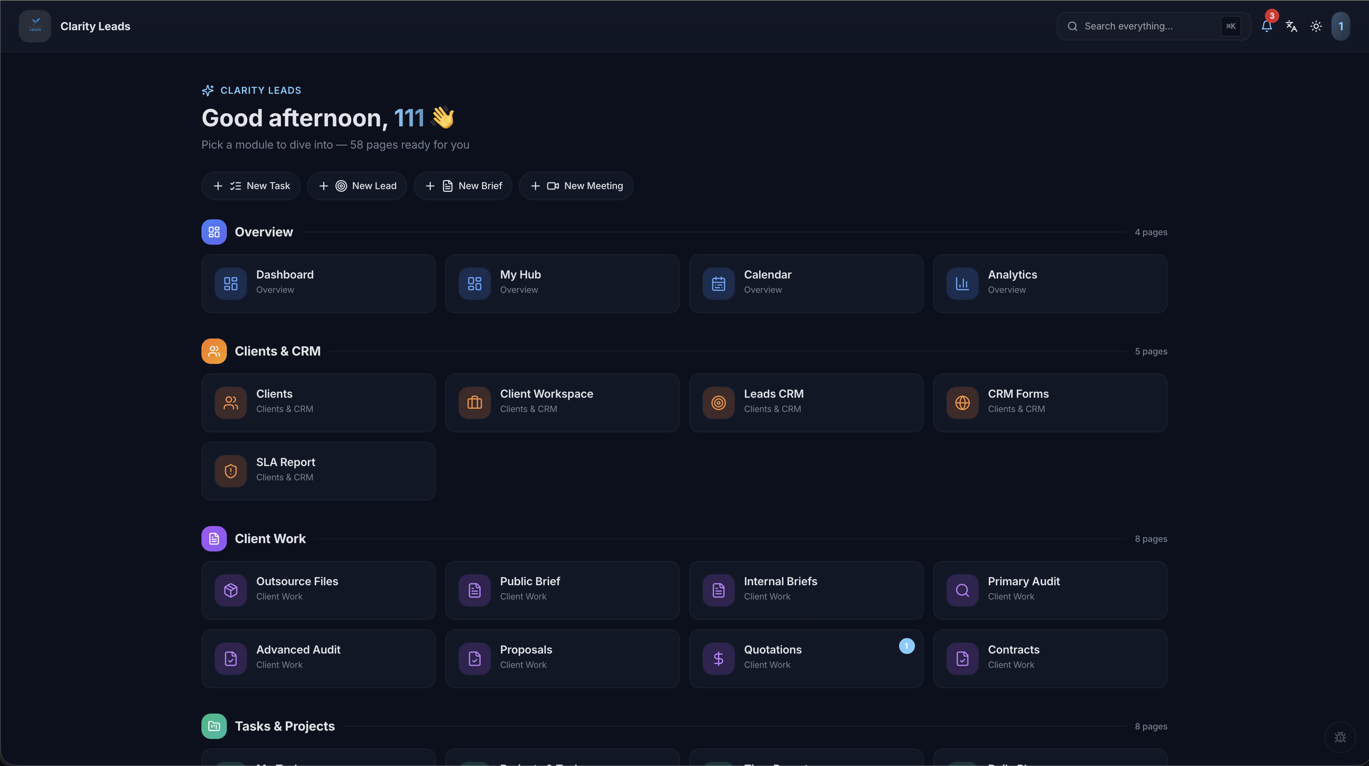
Task: Click the Clarity Leads logo icon
Action: point(35,26)
